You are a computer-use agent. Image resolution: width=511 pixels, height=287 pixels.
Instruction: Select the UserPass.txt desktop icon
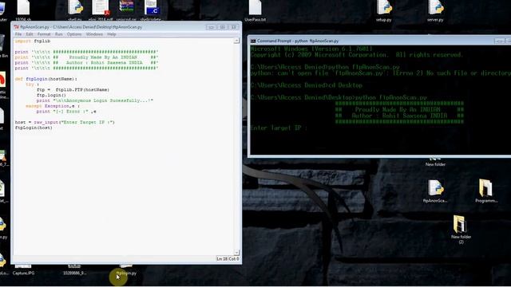click(x=255, y=10)
